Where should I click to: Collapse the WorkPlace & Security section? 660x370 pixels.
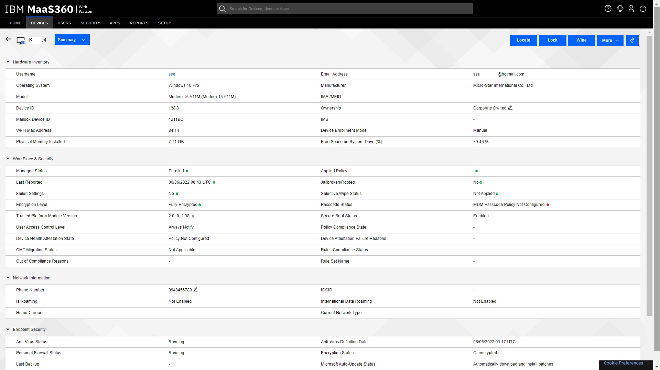(x=8, y=159)
